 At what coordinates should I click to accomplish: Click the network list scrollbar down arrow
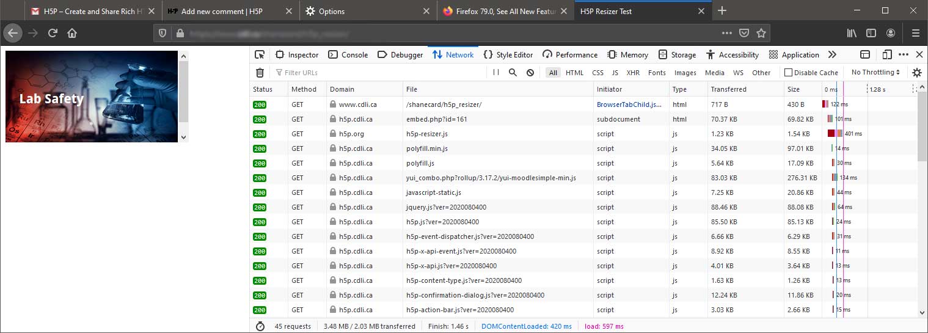click(x=923, y=312)
